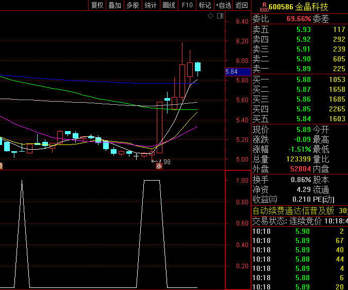Click the 卖二 volume 605
Image resolution: width=348 pixels, height=290 pixels.
click(339, 59)
